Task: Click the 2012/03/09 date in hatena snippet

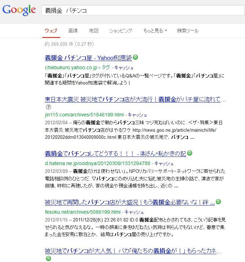Action: click(x=56, y=171)
